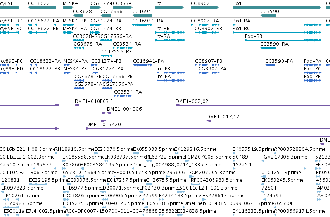Click protein MESK4-PA
330x217 pixels.
coord(76,61)
